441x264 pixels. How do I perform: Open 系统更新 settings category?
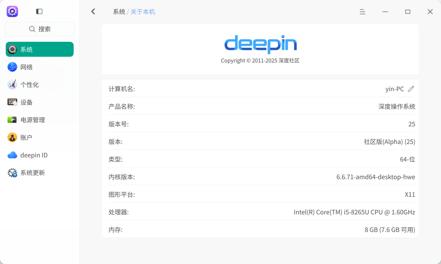(x=40, y=172)
